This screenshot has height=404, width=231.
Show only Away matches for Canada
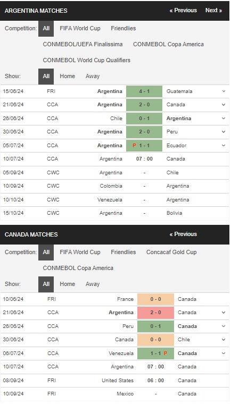(x=93, y=284)
